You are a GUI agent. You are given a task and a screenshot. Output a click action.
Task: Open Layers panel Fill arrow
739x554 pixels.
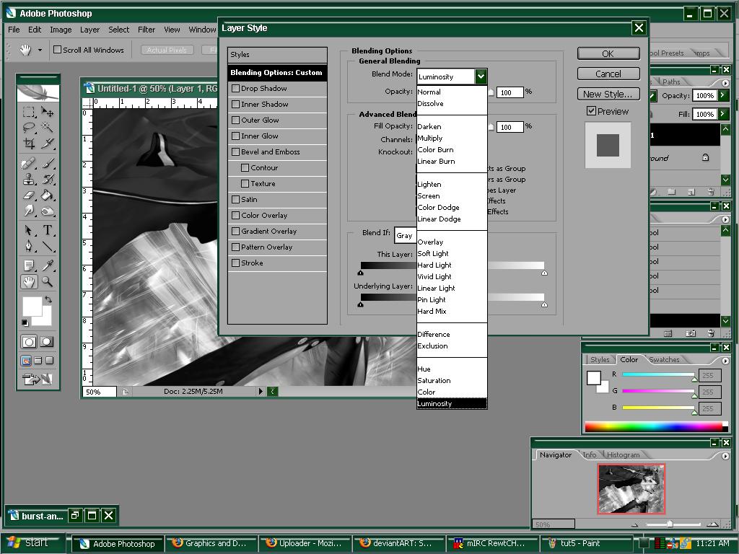[722, 113]
